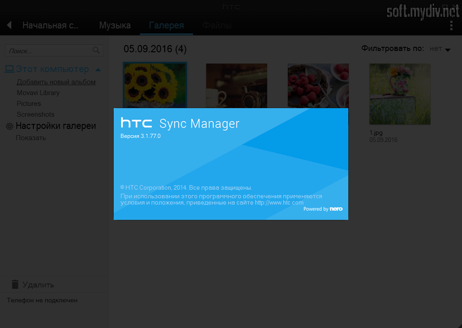Open the Screenshots album
Screen dimensions: 462x328
coord(35,114)
